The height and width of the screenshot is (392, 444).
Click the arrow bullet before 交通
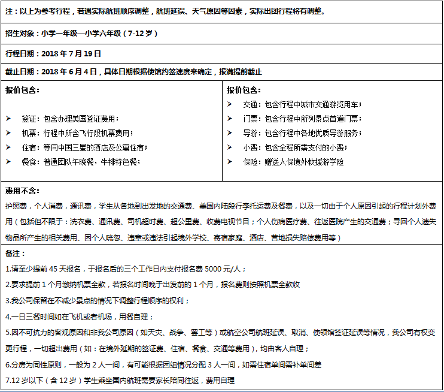coord(230,104)
